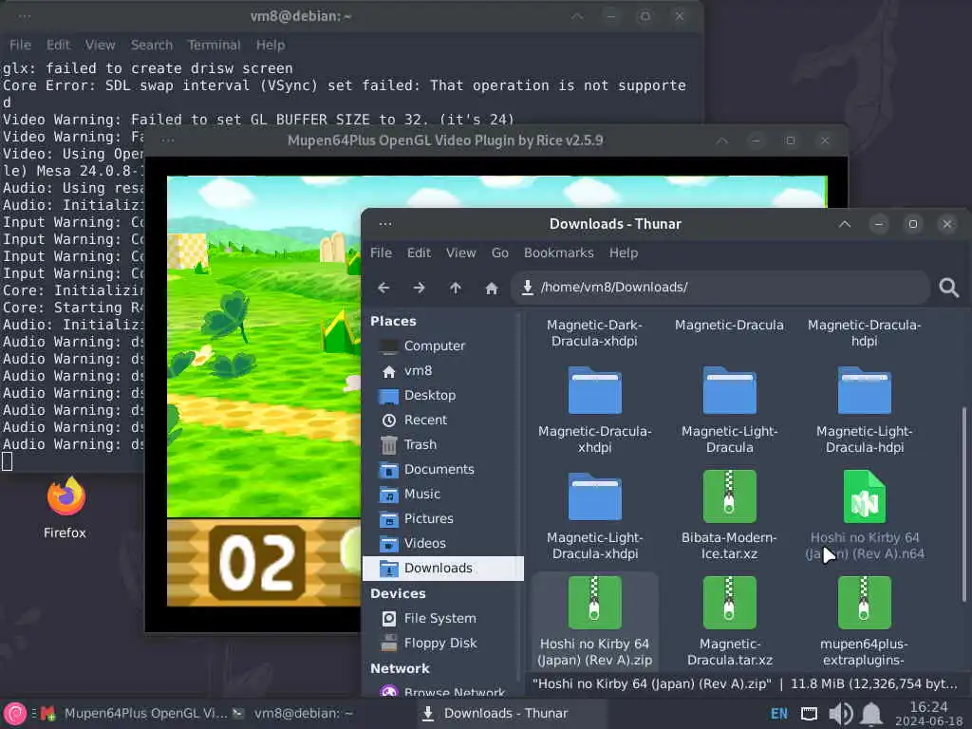Open the clock showing 16:24
Image resolution: width=972 pixels, height=729 pixels.
[928, 714]
